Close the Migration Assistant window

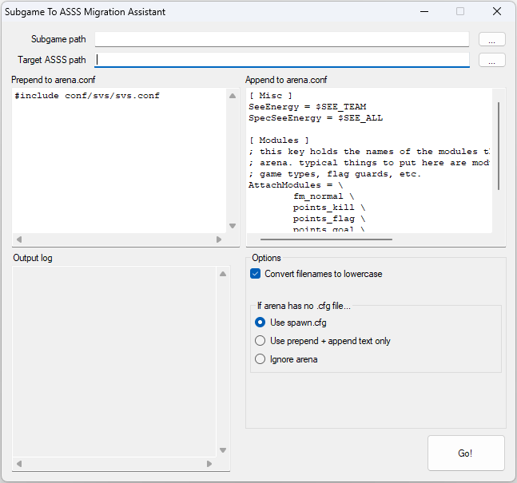(497, 11)
